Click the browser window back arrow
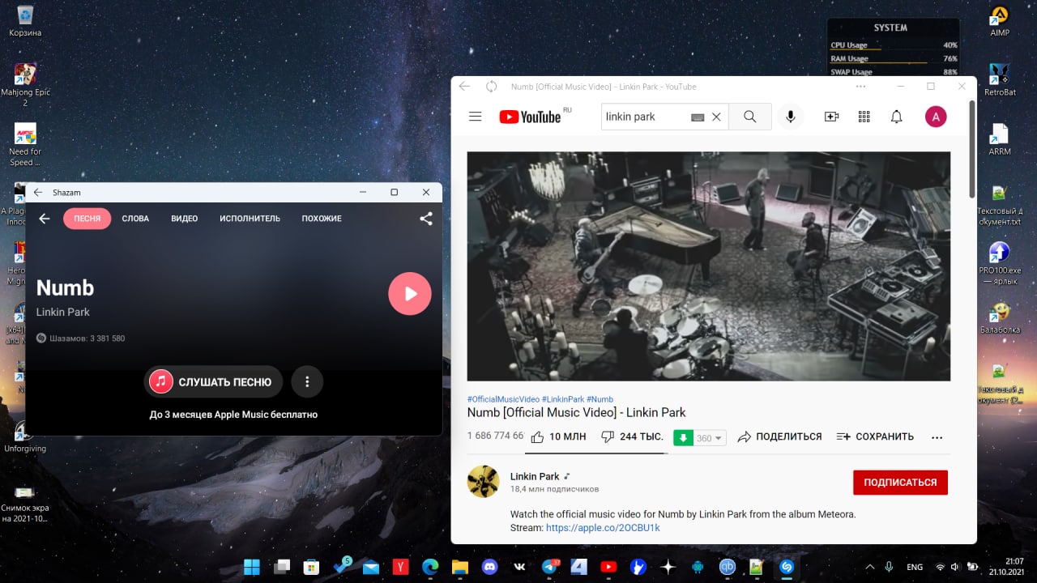1037x583 pixels. 464,87
